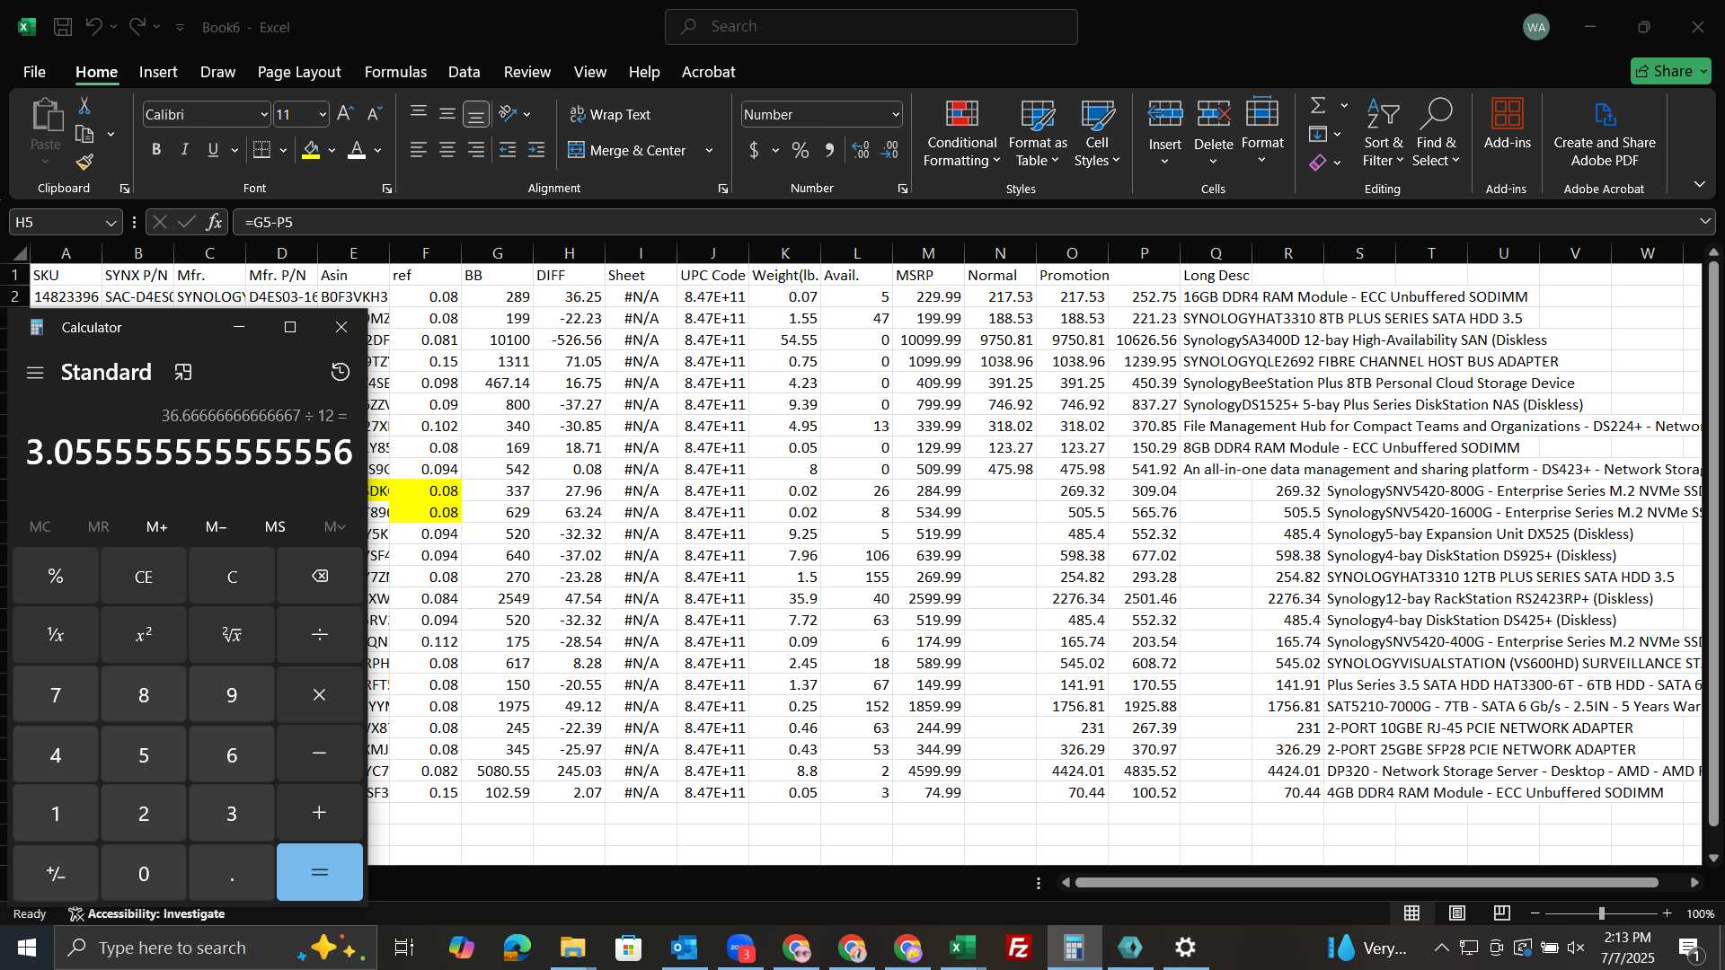
Task: Switch to the Data tab
Action: tap(464, 72)
